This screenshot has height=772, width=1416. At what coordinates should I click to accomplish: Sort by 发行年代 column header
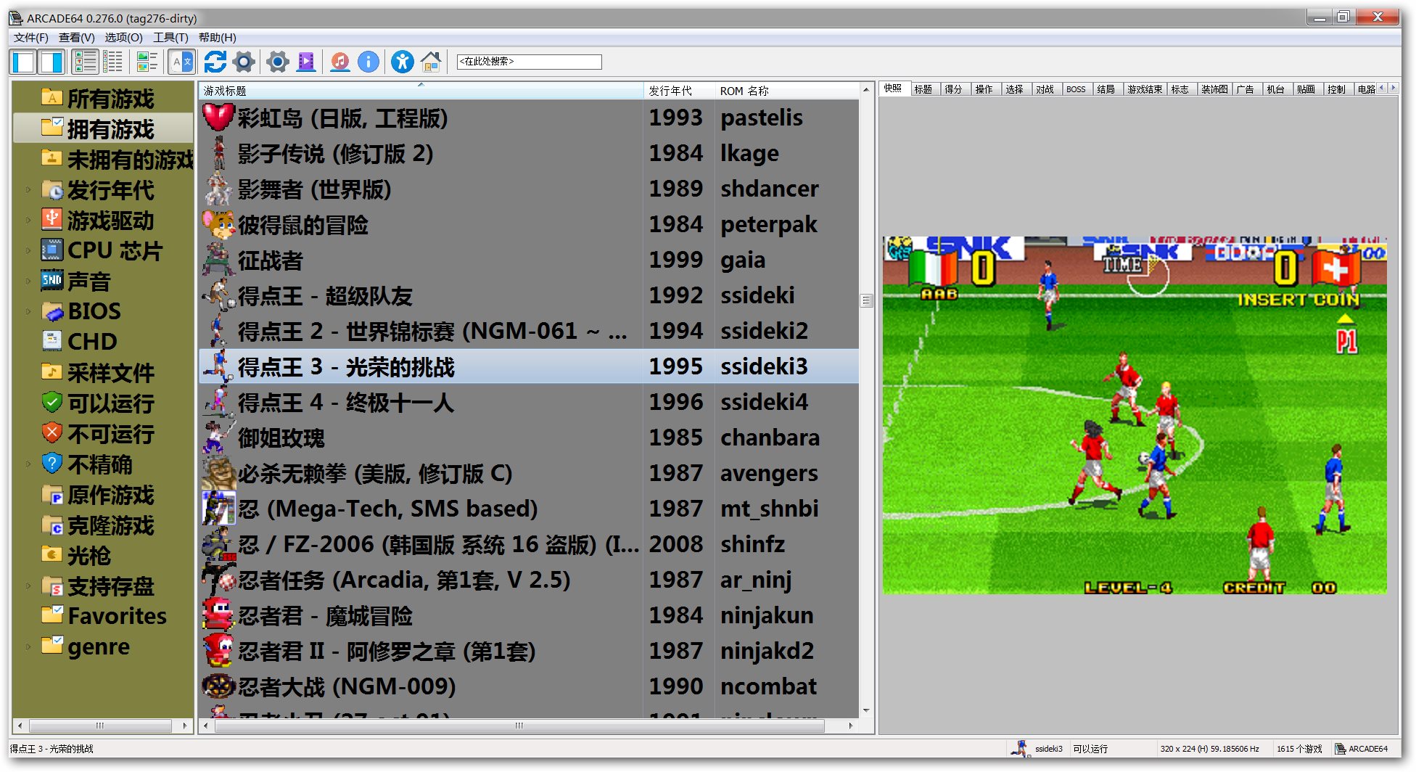(679, 91)
